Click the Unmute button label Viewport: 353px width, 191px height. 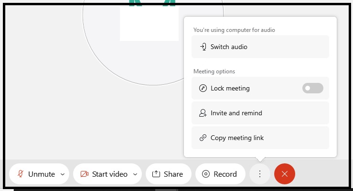tap(42, 174)
